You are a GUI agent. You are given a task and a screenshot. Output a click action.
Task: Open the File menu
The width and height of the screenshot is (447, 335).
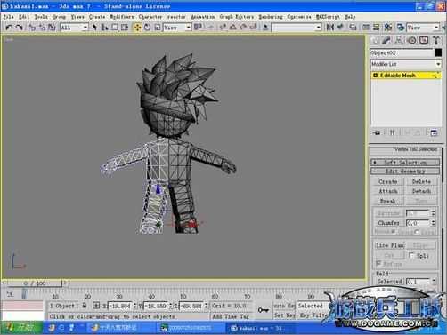point(9,17)
